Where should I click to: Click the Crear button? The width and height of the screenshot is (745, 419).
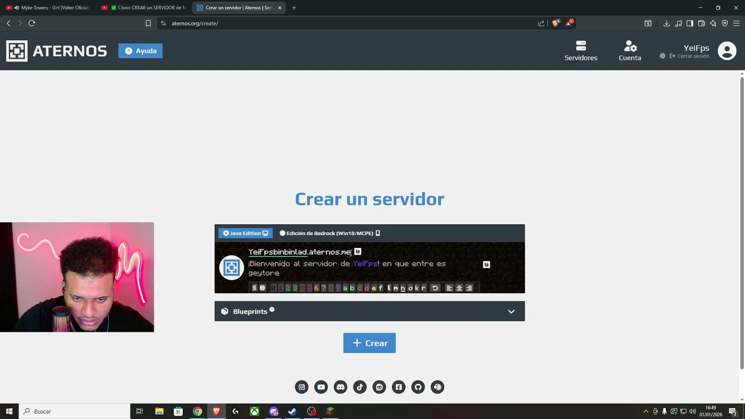370,343
